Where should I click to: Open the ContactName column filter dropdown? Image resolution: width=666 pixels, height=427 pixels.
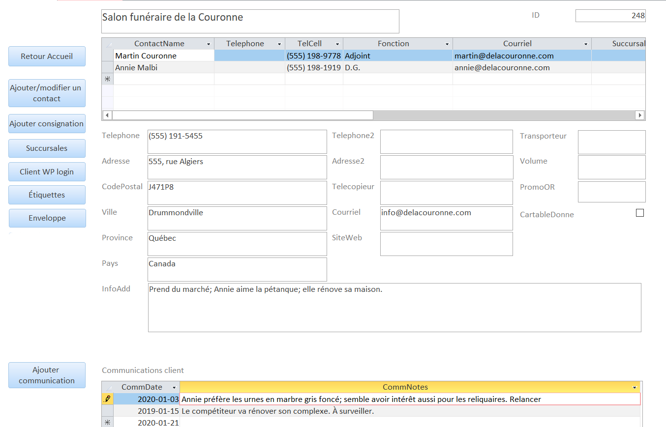click(209, 44)
